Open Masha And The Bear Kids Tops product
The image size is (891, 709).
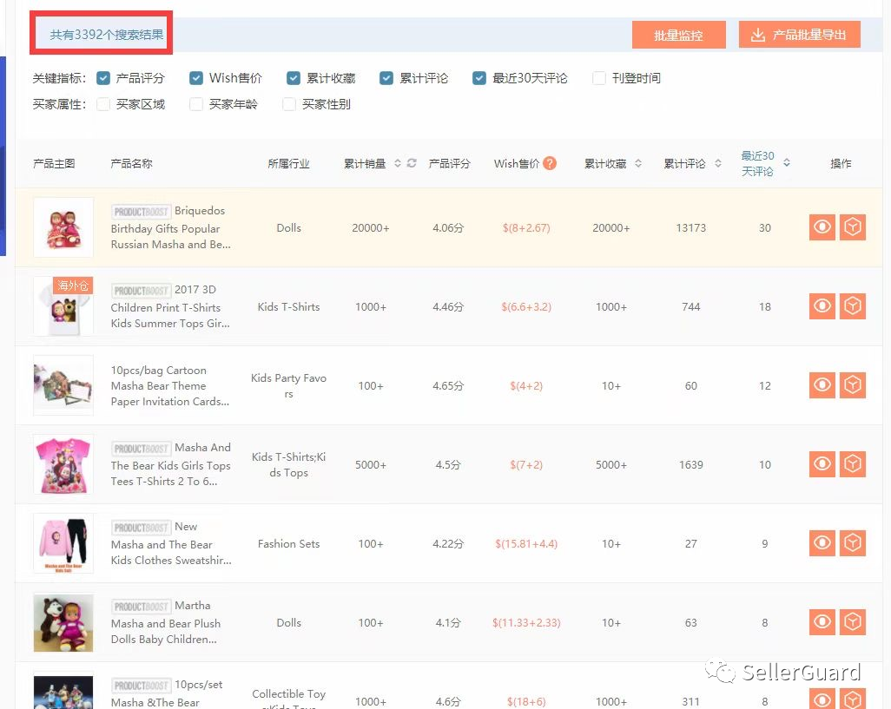point(171,464)
